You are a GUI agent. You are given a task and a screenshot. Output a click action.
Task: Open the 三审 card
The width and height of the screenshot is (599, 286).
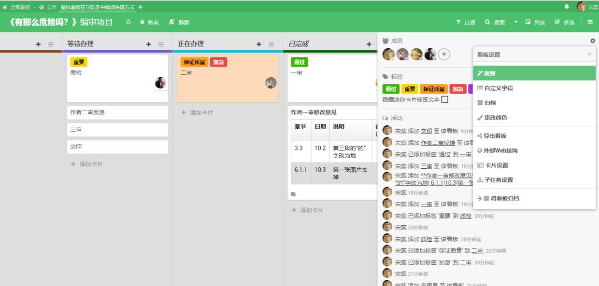coord(117,130)
